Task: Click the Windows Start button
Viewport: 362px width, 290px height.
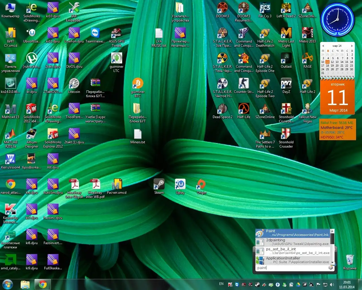Action: click(8, 284)
